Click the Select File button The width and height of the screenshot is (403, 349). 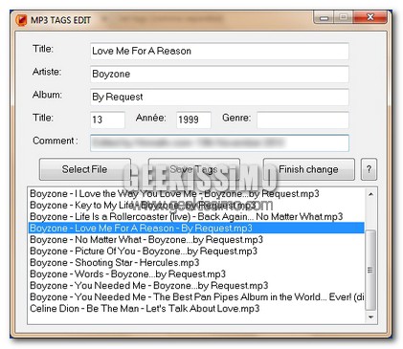click(85, 169)
